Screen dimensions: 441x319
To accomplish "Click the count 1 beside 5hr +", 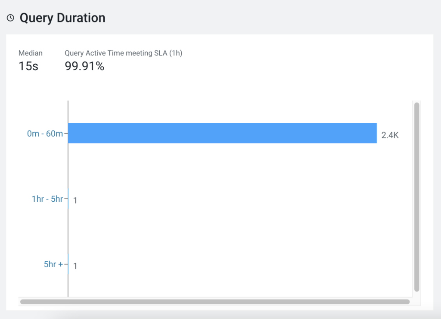I will [75, 266].
